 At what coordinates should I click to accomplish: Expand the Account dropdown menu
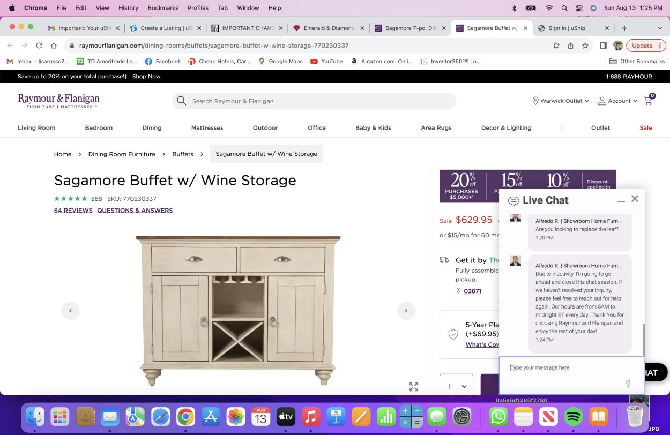(x=617, y=101)
